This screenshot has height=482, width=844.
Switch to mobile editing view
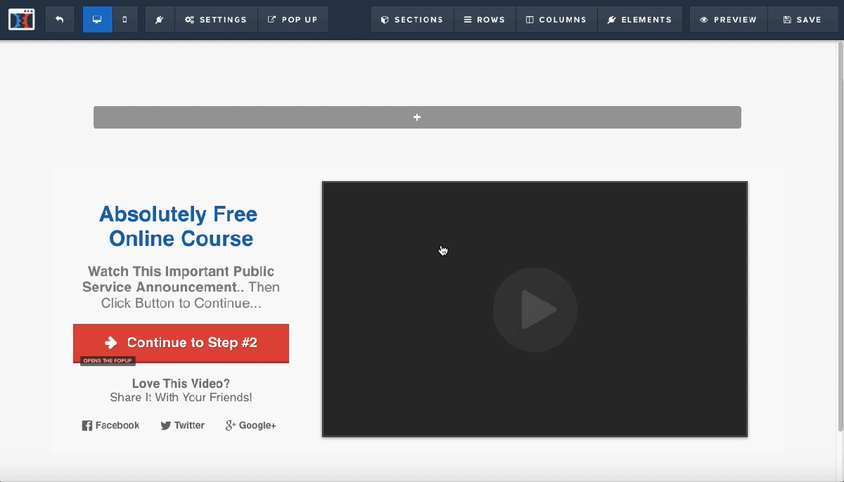point(125,19)
